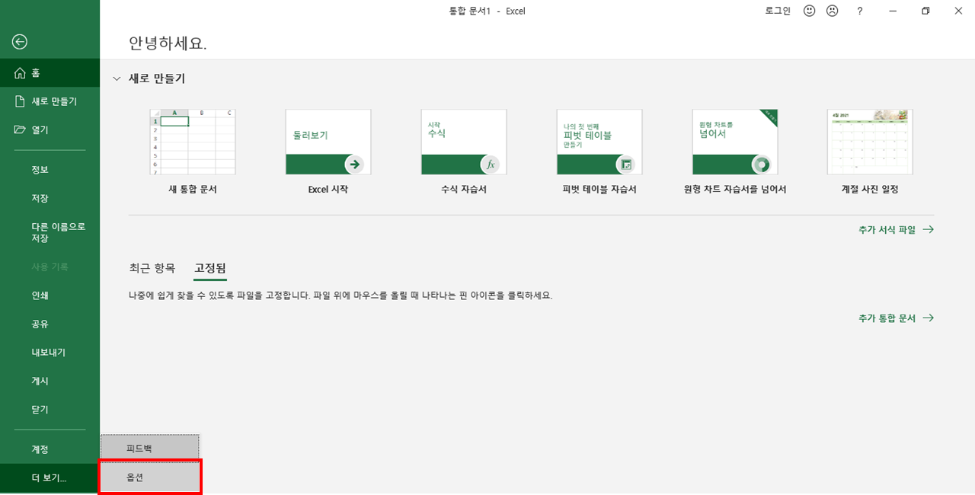Select 내보내기 in sidebar
The height and width of the screenshot is (495, 975).
pos(50,352)
